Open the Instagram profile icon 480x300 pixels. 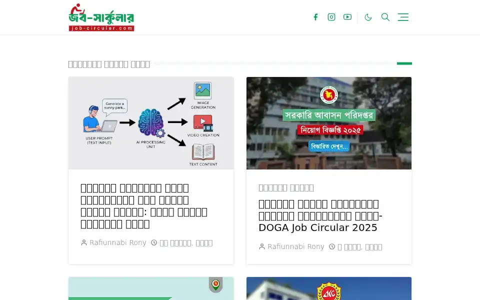(331, 17)
